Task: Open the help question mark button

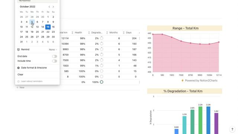Action: [x=232, y=129]
